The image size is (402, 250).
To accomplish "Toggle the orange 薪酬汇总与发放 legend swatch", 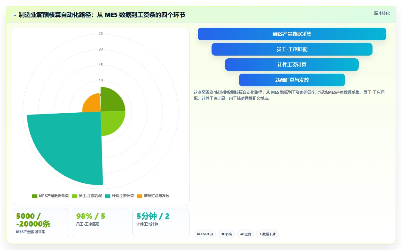I will [139, 196].
